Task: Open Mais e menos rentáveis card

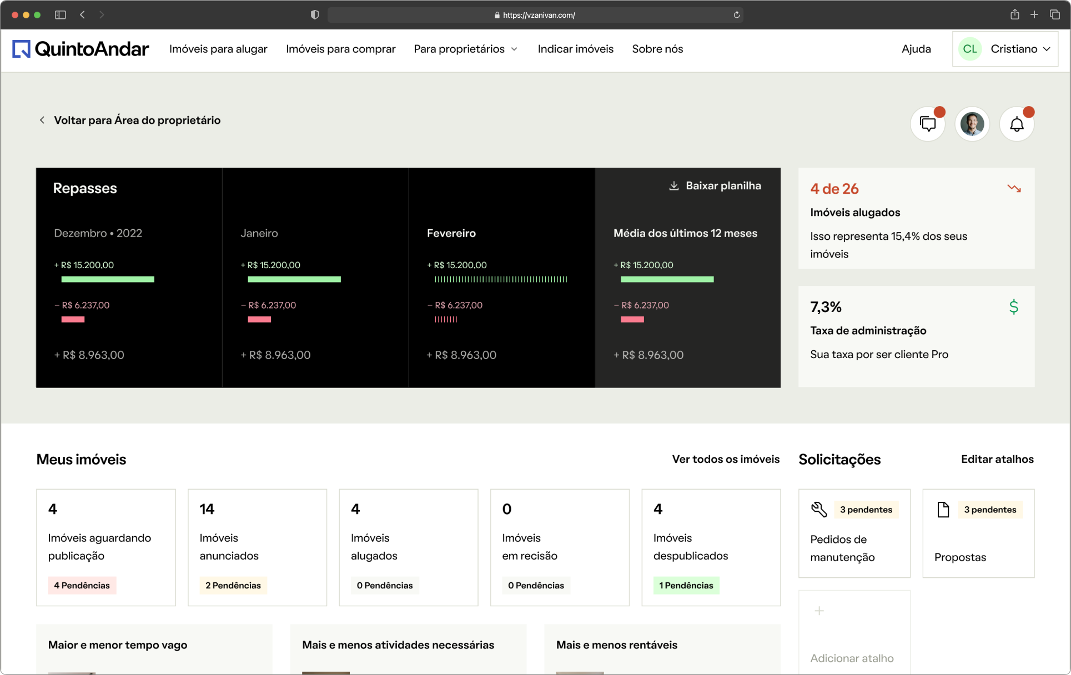Action: click(662, 649)
